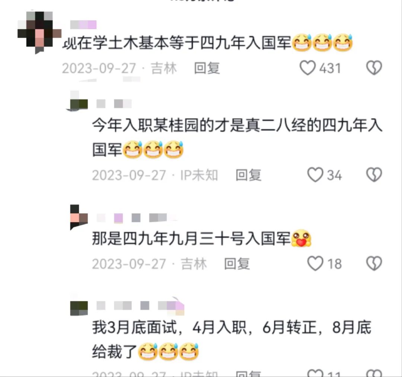402x377 pixels.
Task: Open avatar of the 某桂园 commenter
Action: point(79,101)
